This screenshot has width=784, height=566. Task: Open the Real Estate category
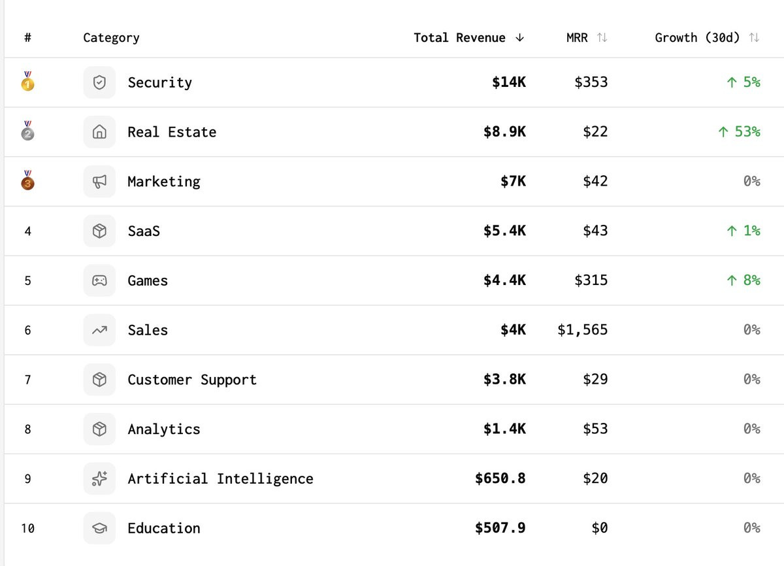(172, 132)
